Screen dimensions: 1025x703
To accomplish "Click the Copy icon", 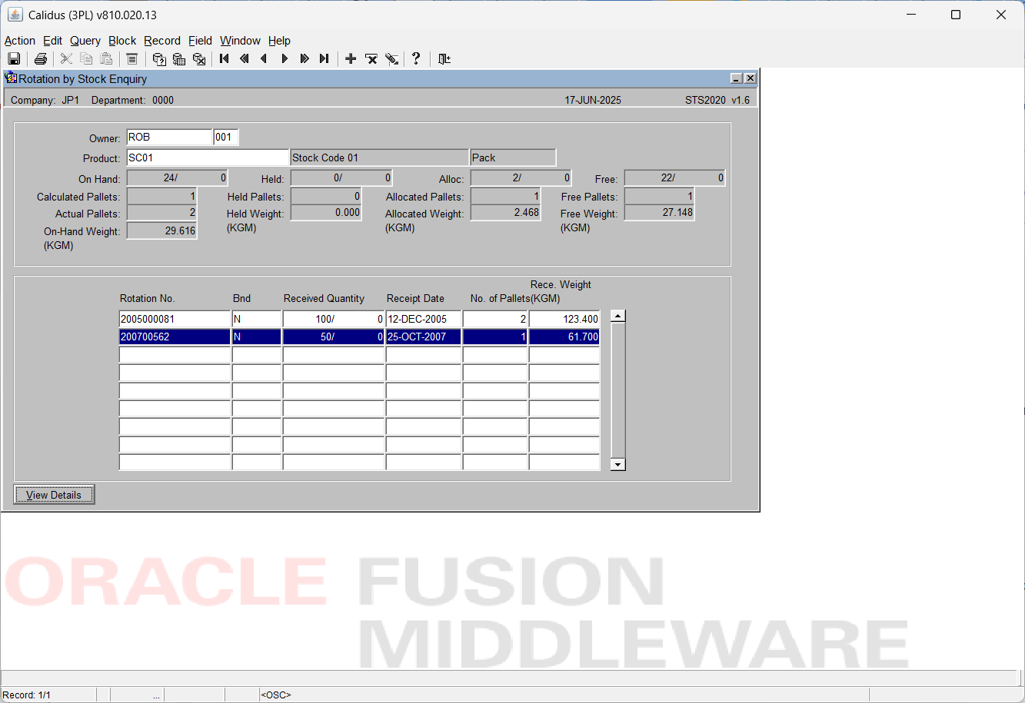I will point(86,58).
